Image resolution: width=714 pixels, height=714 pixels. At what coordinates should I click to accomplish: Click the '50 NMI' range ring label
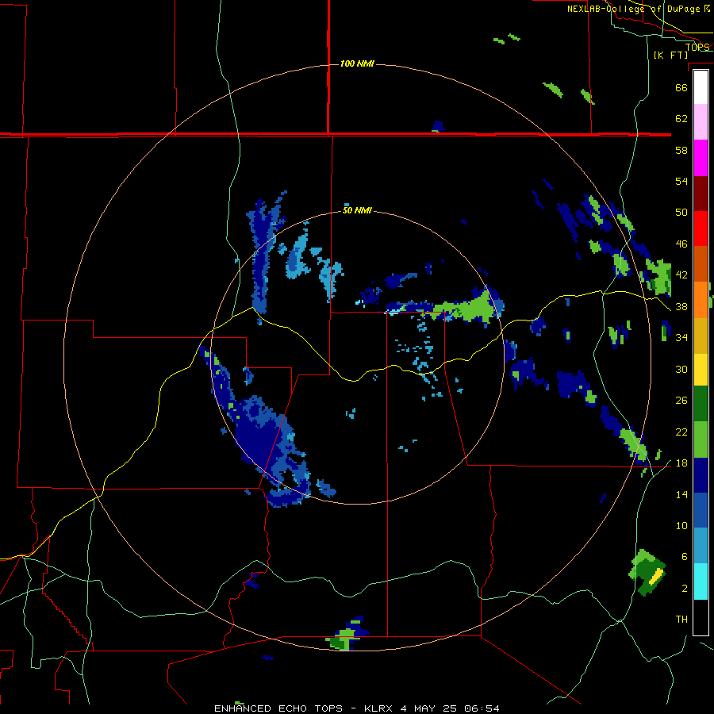(x=357, y=210)
